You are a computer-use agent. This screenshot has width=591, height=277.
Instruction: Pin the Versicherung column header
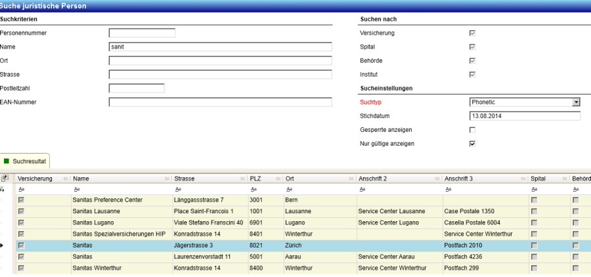point(66,179)
